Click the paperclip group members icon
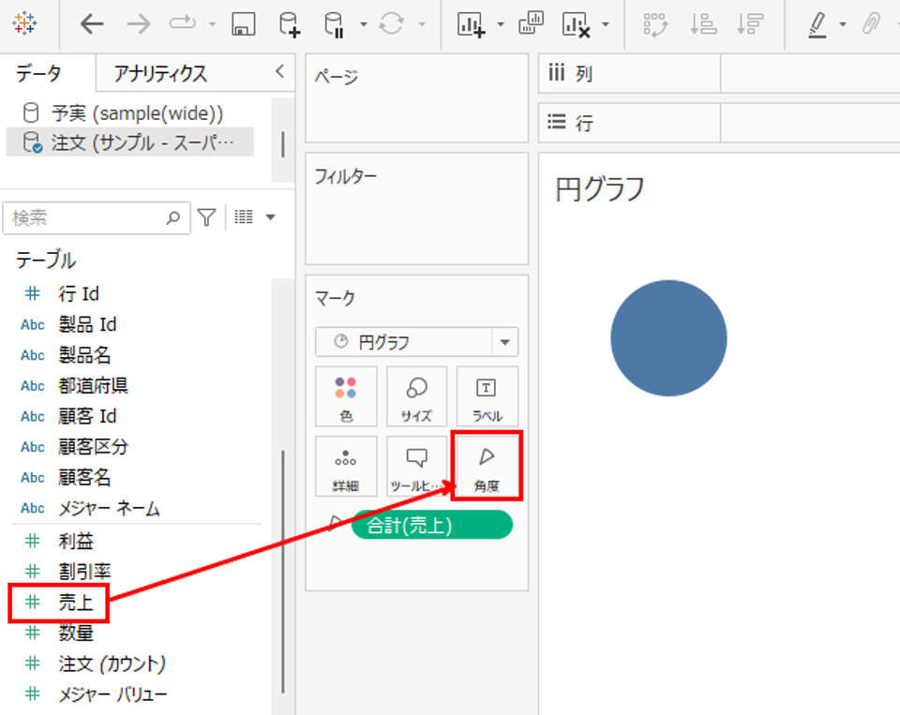This screenshot has width=900, height=715. pyautogui.click(x=871, y=24)
